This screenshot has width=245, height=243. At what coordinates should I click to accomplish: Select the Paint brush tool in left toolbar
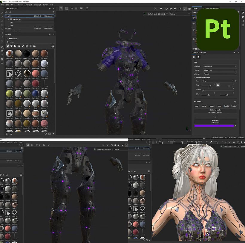2,13
